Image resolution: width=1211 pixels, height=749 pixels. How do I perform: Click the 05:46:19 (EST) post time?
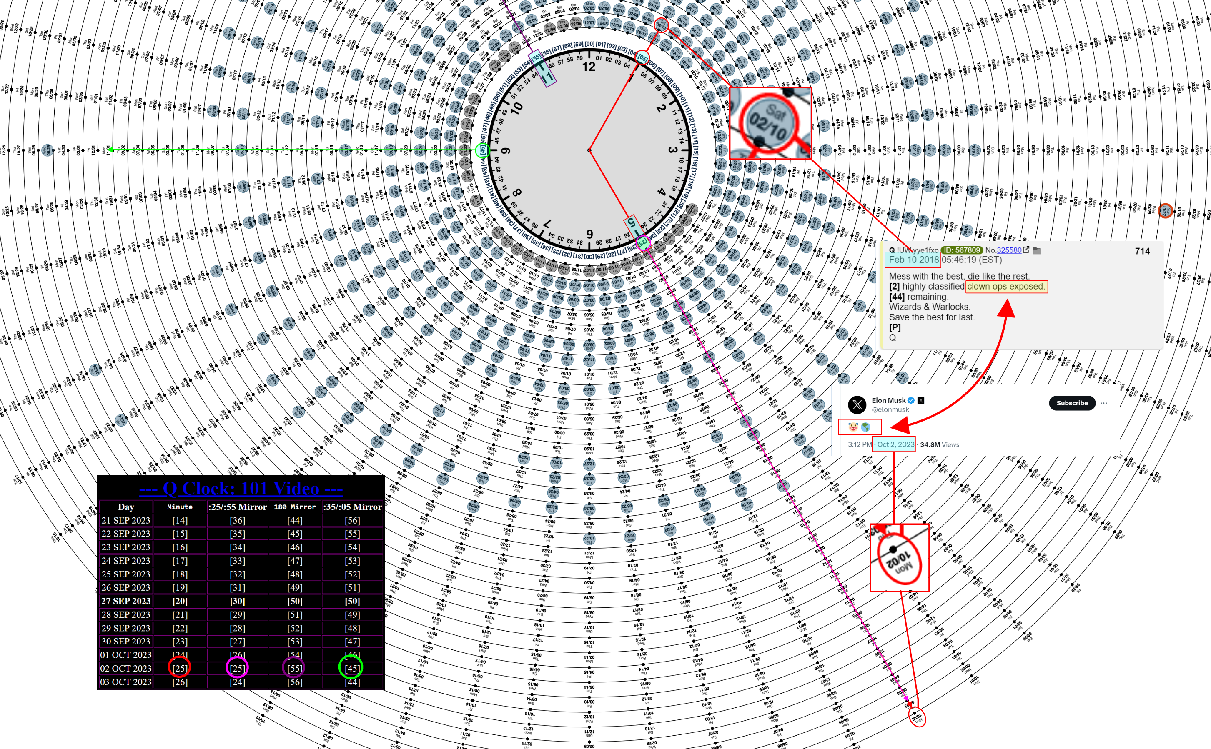tap(972, 260)
